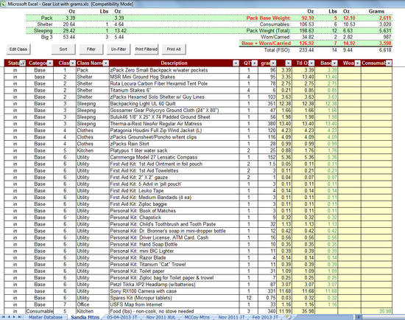
Task: Switch to the Nov 2011 XUL sheet tab
Action: point(161,317)
